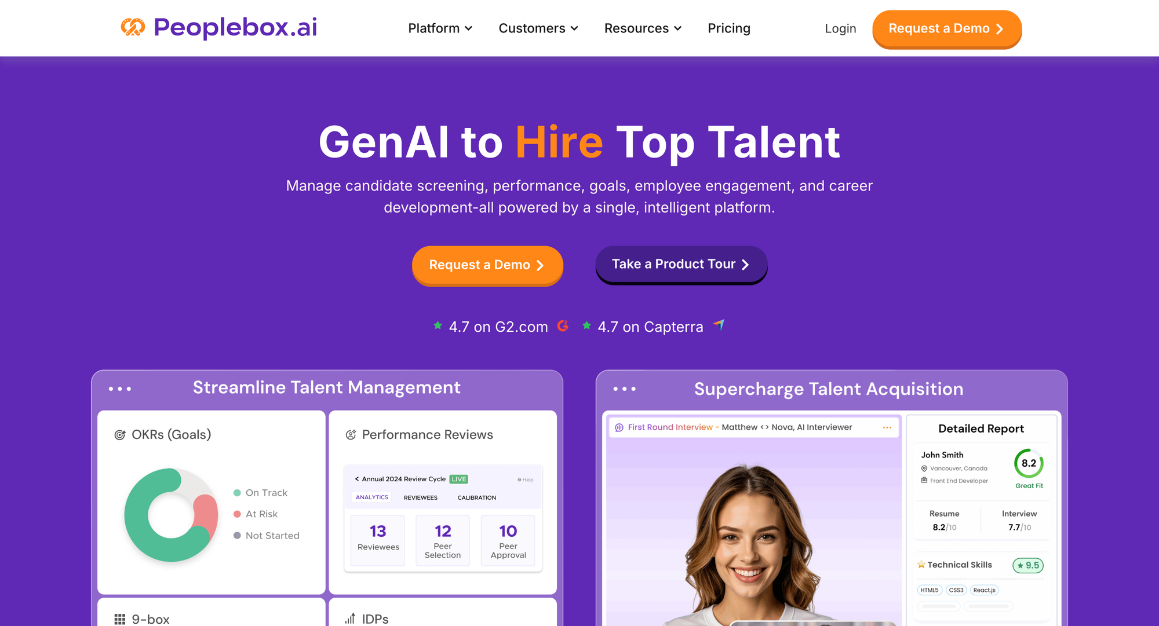Click the Capterra arrow logo icon

pyautogui.click(x=719, y=325)
